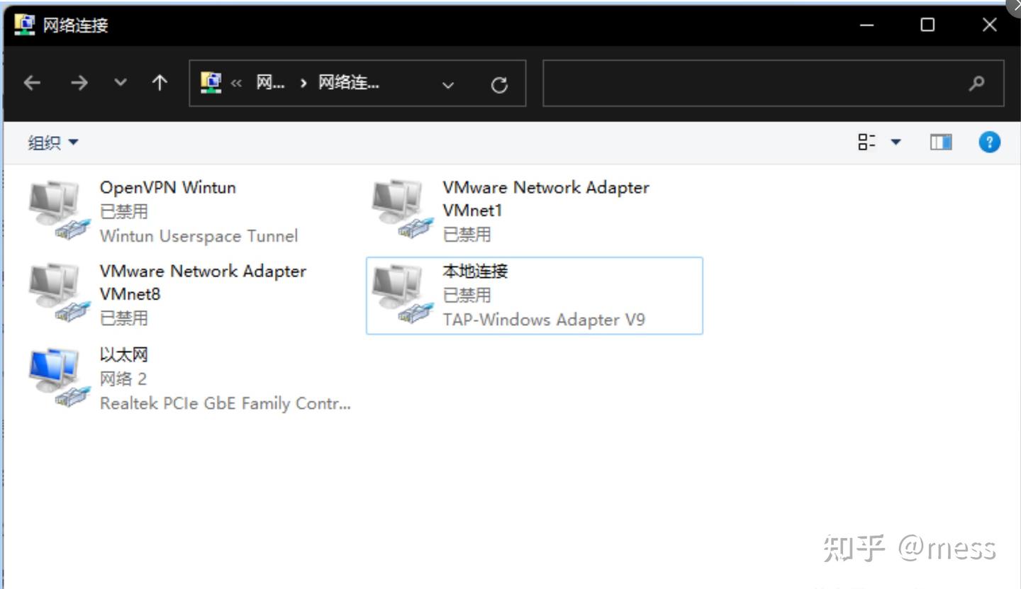Image resolution: width=1021 pixels, height=589 pixels.
Task: Navigate up one folder level
Action: point(160,83)
